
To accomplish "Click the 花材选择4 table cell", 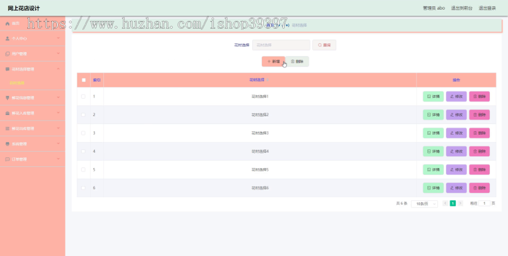I will 260,151.
